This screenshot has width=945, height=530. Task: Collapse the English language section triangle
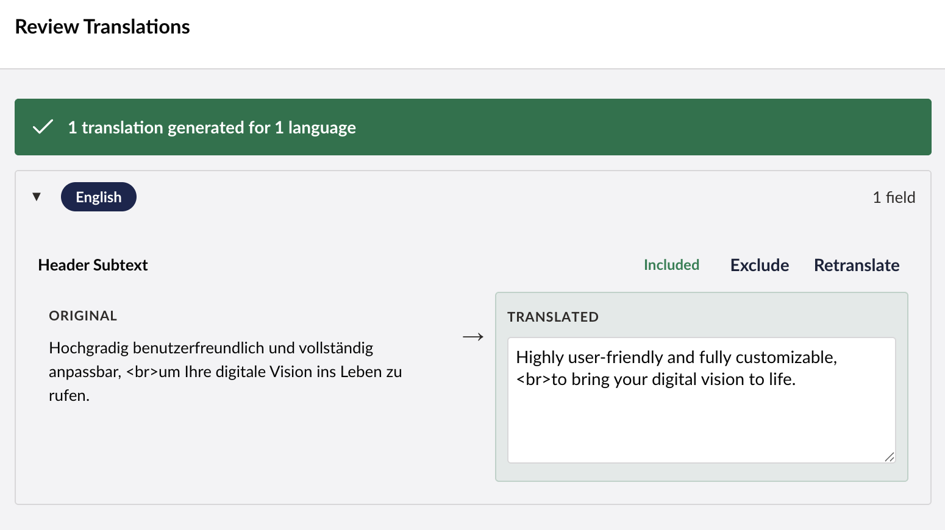coord(37,197)
